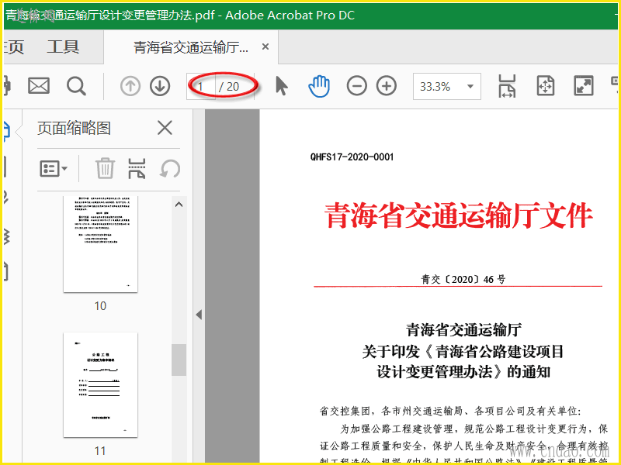Click the extract pages scissors icon in panel

[x=137, y=168]
